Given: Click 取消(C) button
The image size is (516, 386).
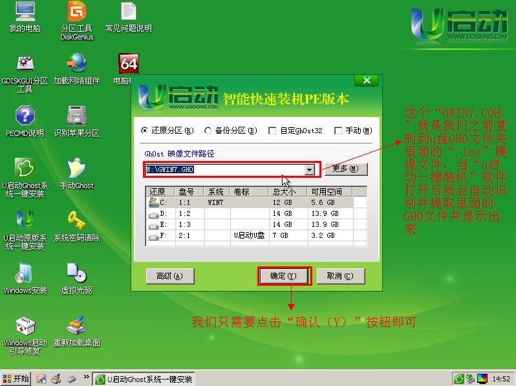Looking at the screenshot, I should pos(341,276).
